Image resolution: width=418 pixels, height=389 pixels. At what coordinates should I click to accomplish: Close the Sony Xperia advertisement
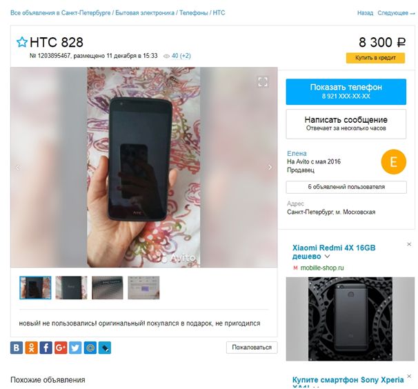click(409, 376)
